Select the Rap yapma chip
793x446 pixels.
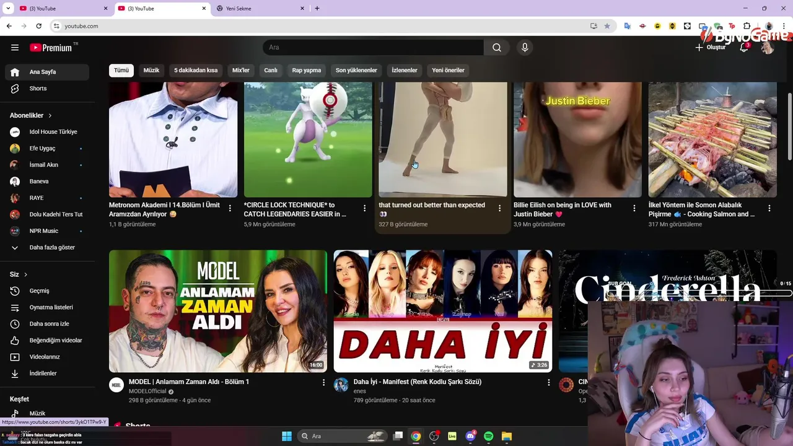tap(307, 71)
